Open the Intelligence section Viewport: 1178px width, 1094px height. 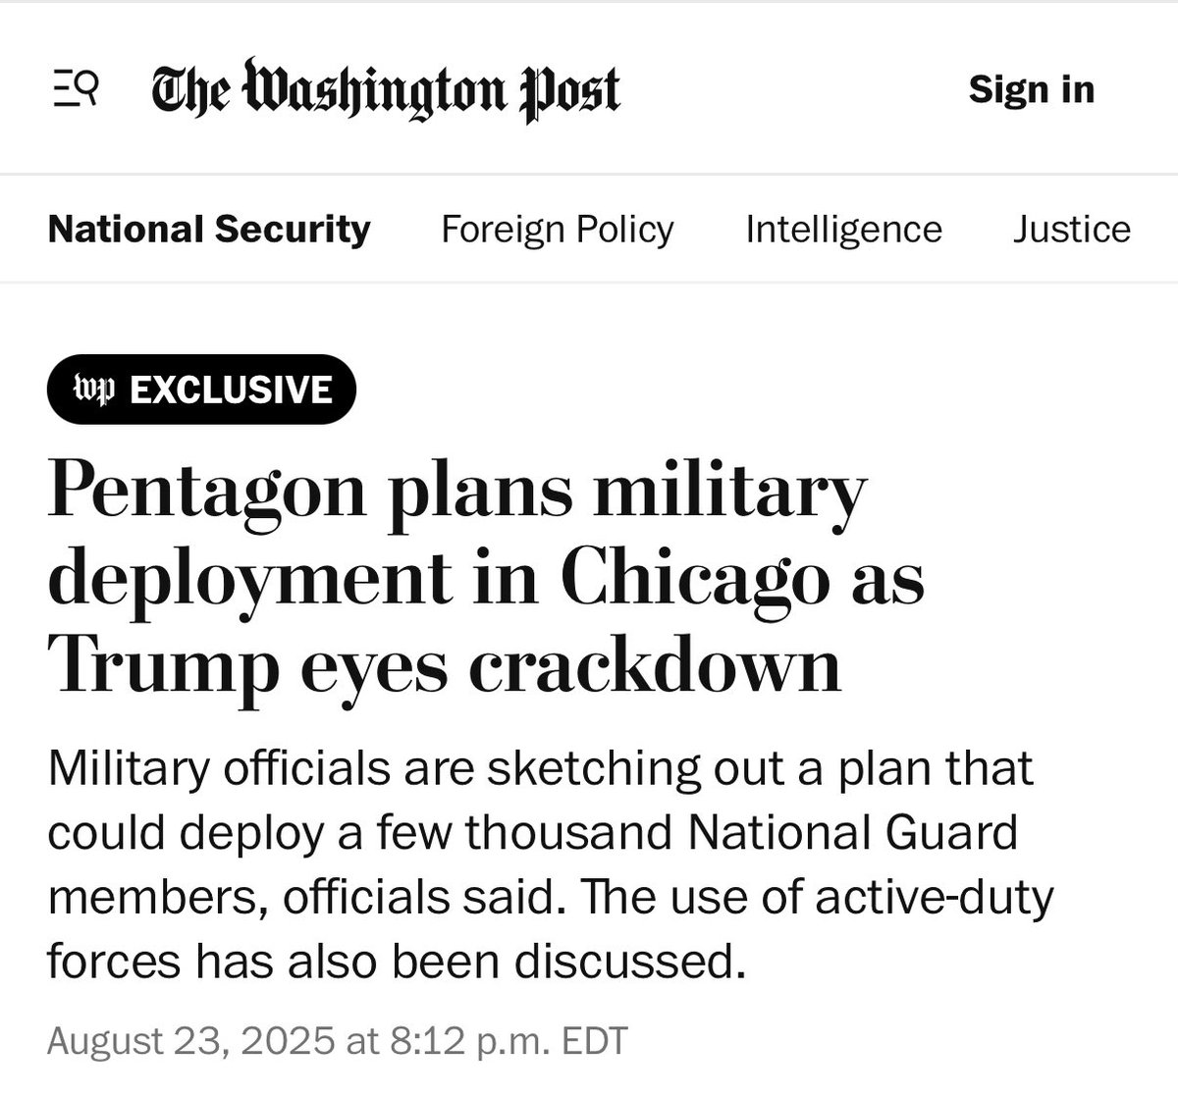[843, 230]
